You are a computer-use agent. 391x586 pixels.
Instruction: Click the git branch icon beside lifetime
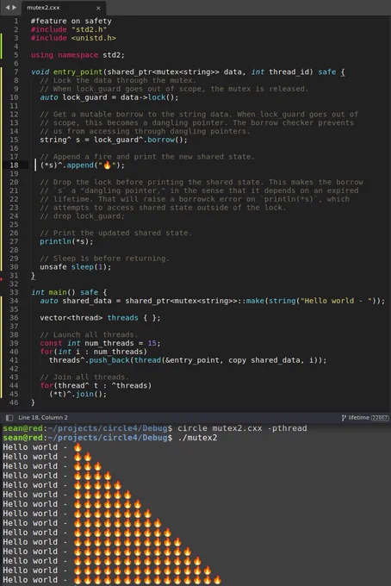(x=344, y=418)
